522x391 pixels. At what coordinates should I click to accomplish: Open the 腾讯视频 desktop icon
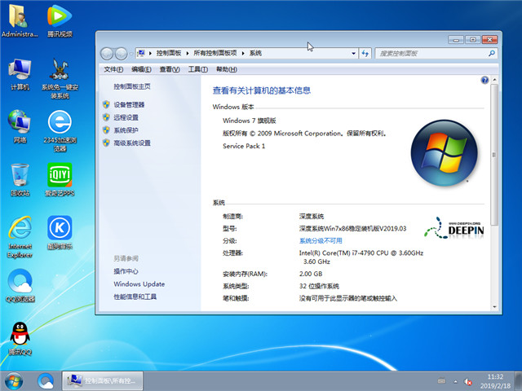pyautogui.click(x=60, y=20)
